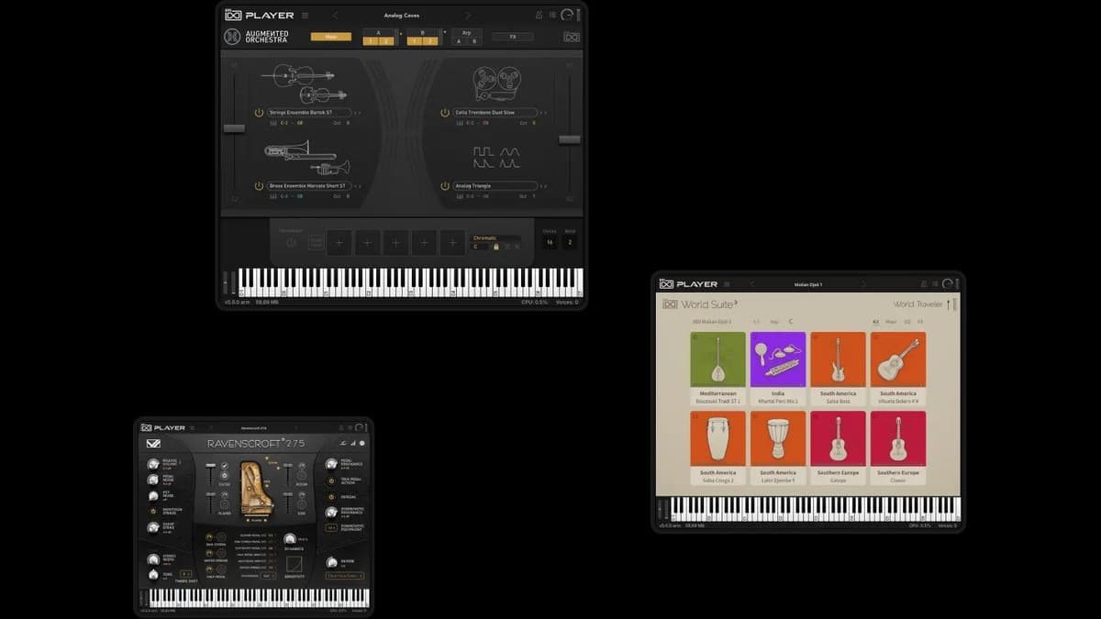Select the India Khartal percussion tile
Image resolution: width=1101 pixels, height=619 pixels.
[778, 369]
